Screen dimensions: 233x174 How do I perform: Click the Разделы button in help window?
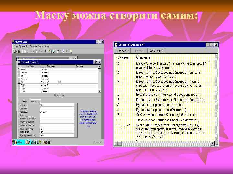click(x=122, y=51)
